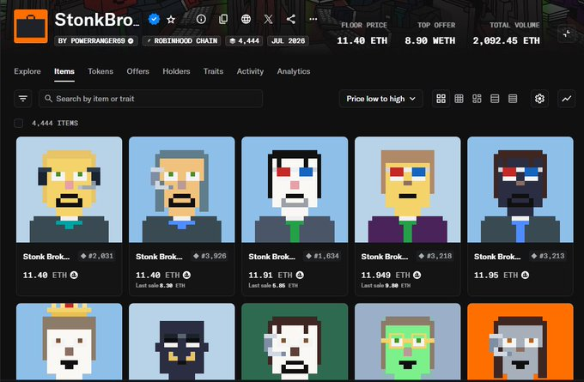Switch to dense table view
Screen dimensions: 584x382
[513, 99]
